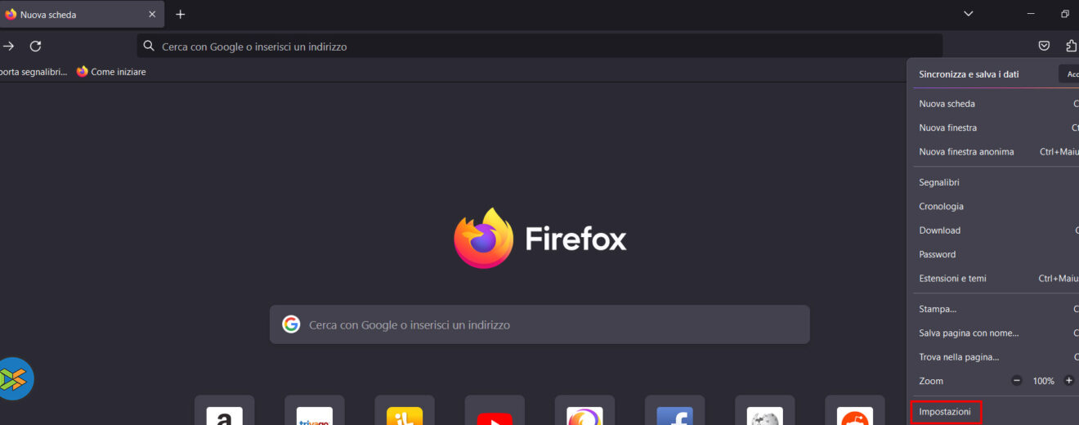Select the Nuova scheda tab
Image resolution: width=1079 pixels, height=425 pixels.
tap(82, 14)
